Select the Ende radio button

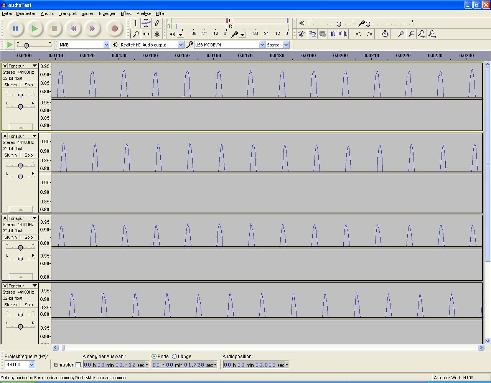coord(154,357)
